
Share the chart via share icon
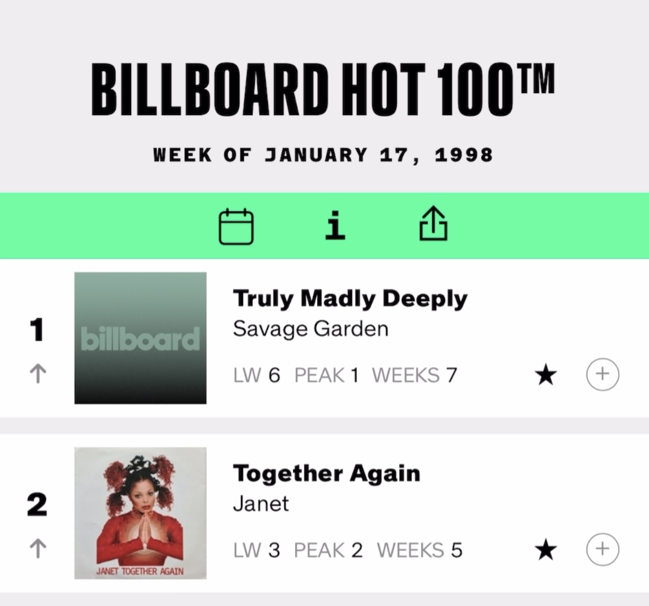pyautogui.click(x=433, y=224)
